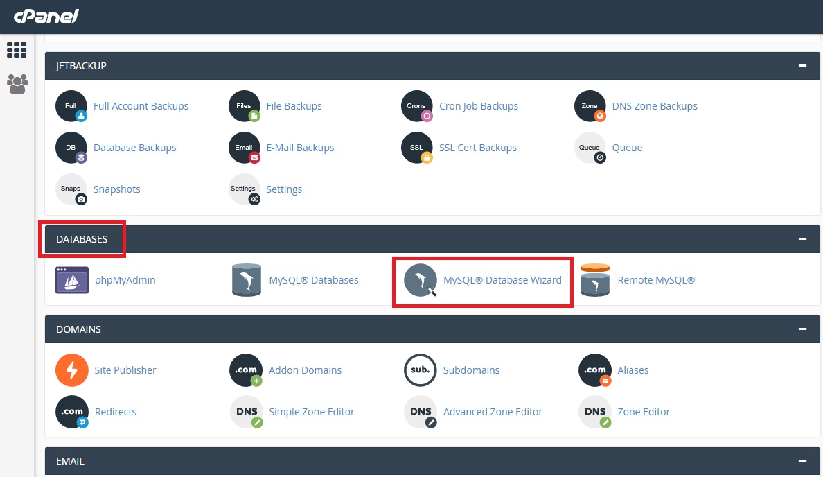Open Site Publisher link
Viewport: 823px width, 477px height.
click(x=125, y=370)
